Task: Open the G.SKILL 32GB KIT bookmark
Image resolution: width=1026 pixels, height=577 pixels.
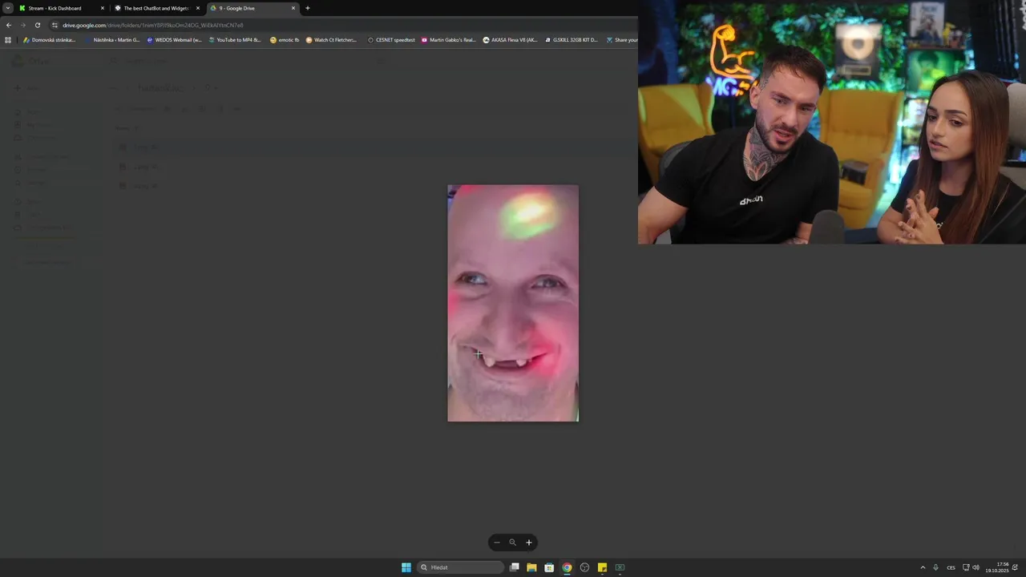Action: coord(571,39)
